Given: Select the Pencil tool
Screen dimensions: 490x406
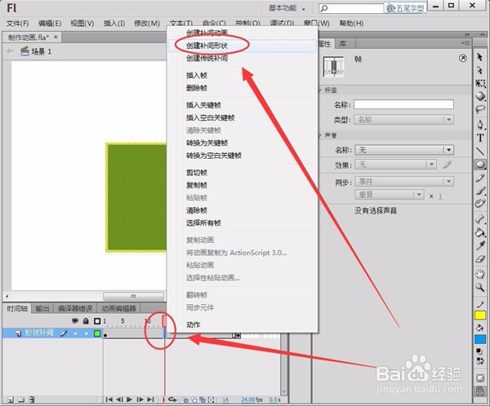Looking at the screenshot, I should coord(480,178).
